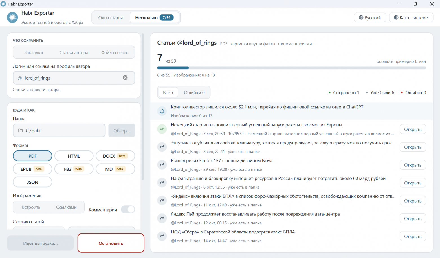Screen dimensions: 440x258
Task: Clear the lord_of_rings login field
Action: 125,78
